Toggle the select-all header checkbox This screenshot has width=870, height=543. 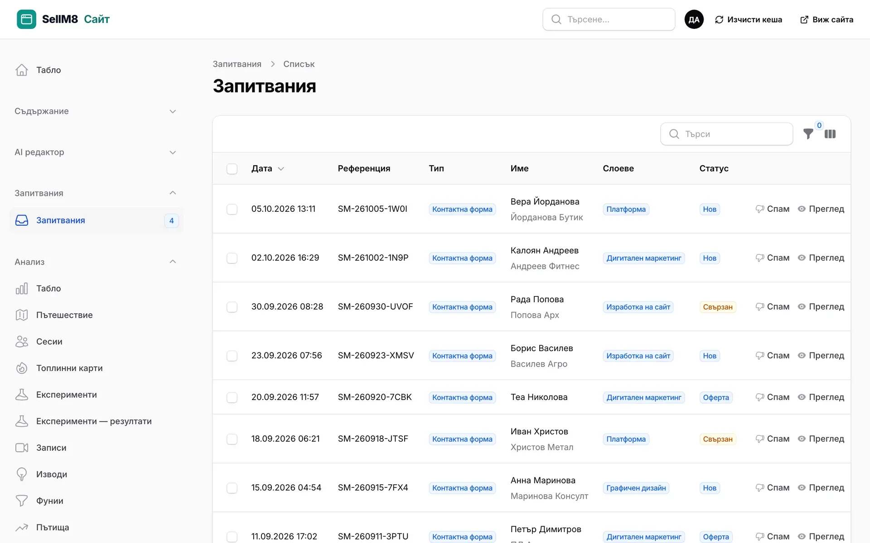pos(232,169)
